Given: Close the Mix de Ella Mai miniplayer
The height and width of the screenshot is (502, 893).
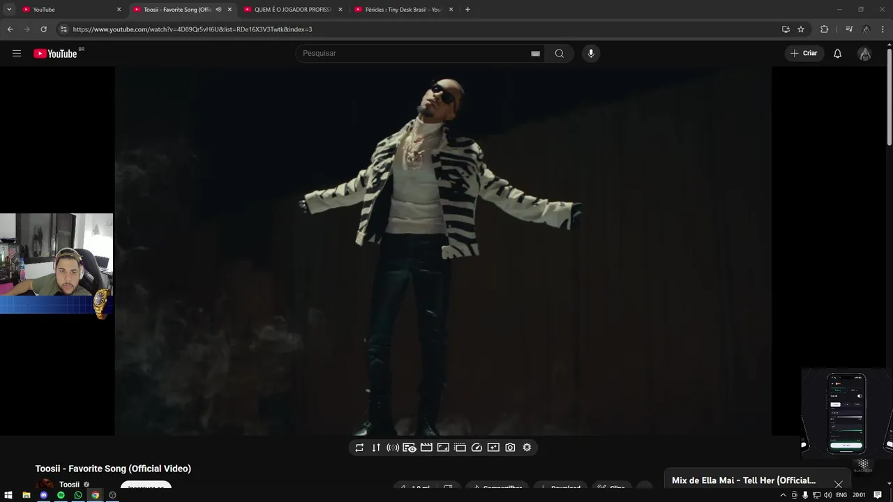Looking at the screenshot, I should 838,485.
